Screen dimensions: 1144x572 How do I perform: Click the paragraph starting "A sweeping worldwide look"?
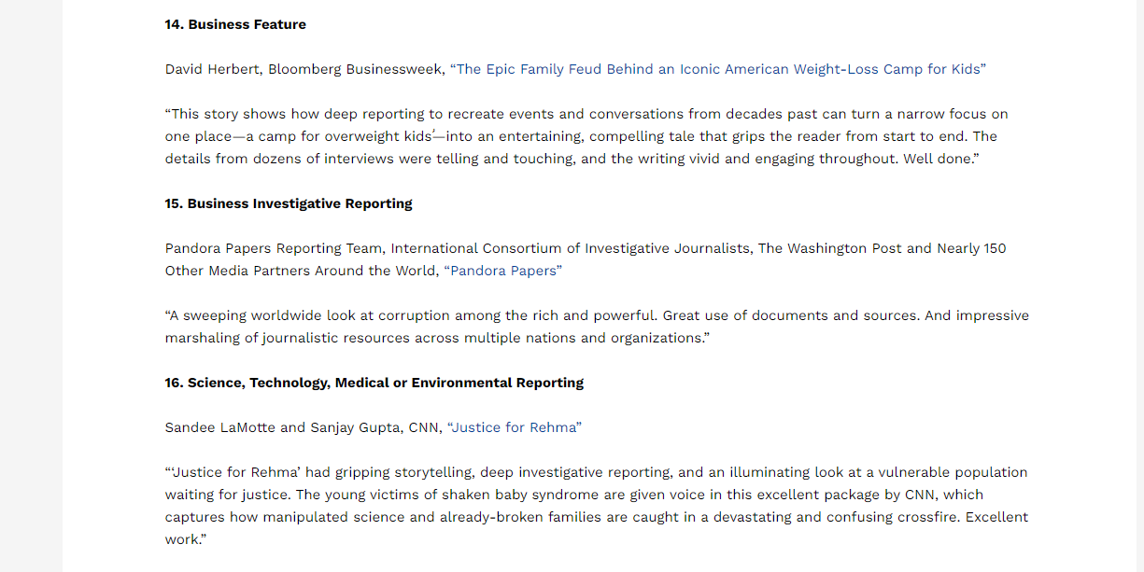tap(597, 315)
